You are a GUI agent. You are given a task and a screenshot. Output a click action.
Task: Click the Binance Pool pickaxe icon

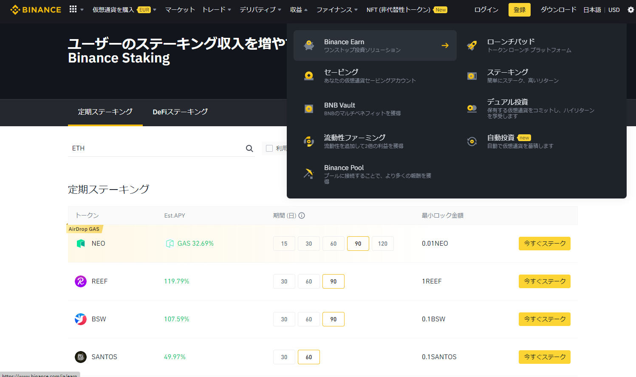click(308, 173)
